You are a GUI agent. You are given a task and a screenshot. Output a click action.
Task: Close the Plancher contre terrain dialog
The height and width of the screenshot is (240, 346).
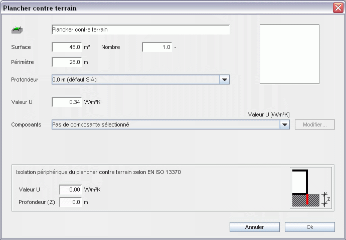coord(337,8)
